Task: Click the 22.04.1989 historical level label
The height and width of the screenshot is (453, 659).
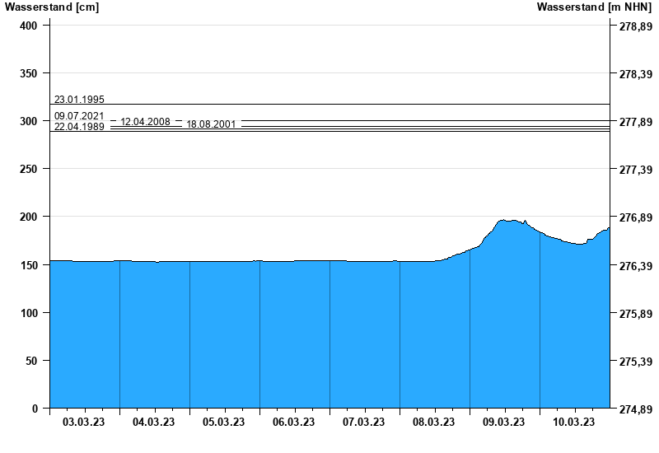Action: point(79,127)
